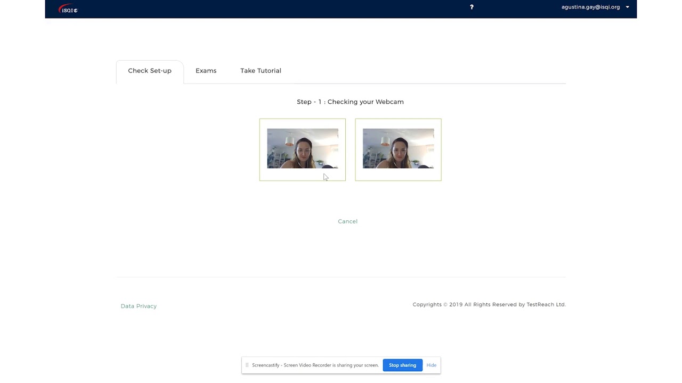Open the Data Privacy link
This screenshot has width=682, height=383.
point(139,306)
